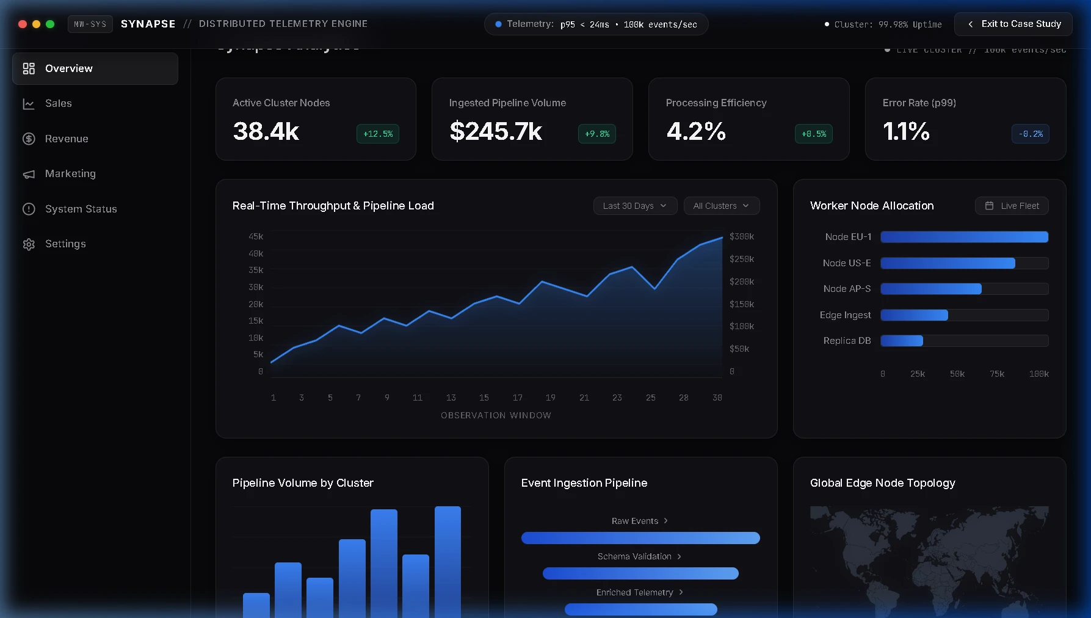Open the Last 30 Days dropdown
Viewport: 1091px width, 618px height.
point(635,206)
